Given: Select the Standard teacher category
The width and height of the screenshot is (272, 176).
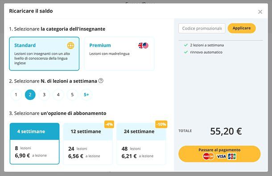Looking at the screenshot, I should pos(44,53).
